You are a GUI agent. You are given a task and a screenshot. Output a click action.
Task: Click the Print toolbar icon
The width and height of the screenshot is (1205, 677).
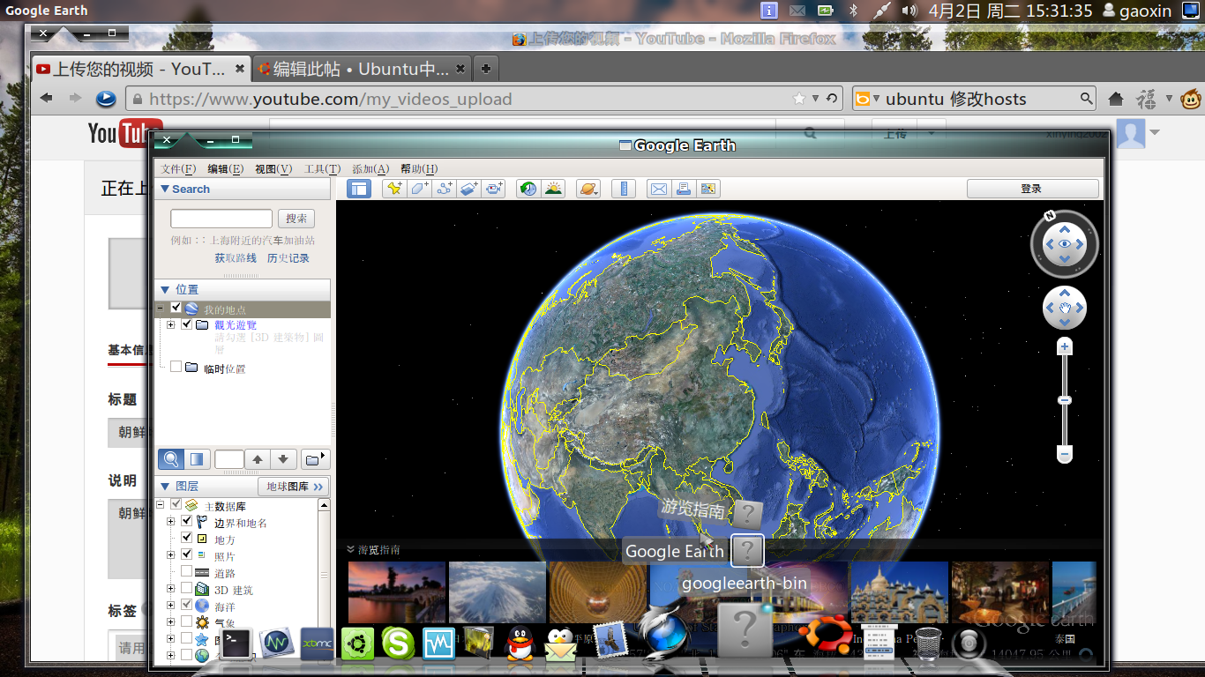pyautogui.click(x=683, y=188)
